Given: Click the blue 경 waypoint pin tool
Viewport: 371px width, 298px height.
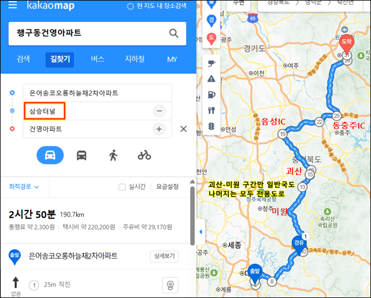Looking at the screenshot, I should click(x=211, y=21).
